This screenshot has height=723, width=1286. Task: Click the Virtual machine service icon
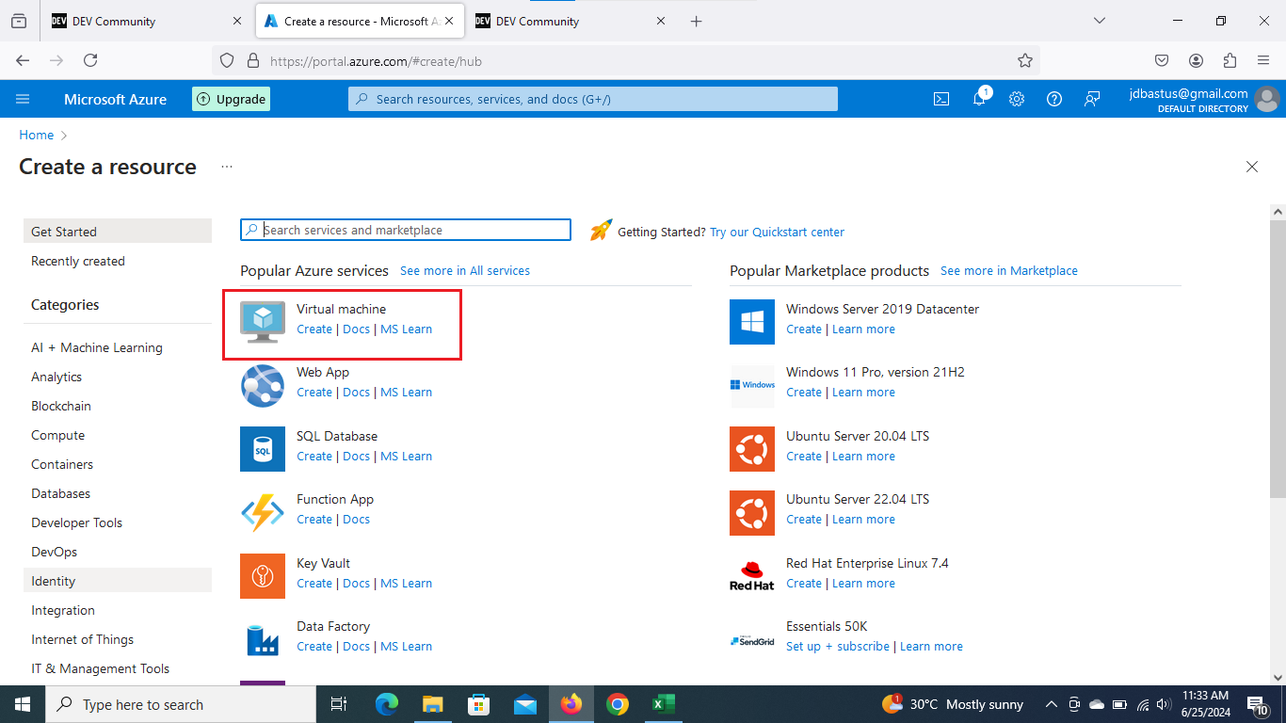click(x=263, y=322)
